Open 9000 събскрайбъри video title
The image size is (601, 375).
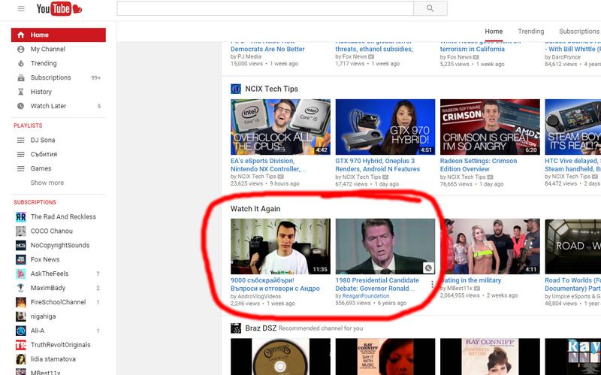point(275,284)
